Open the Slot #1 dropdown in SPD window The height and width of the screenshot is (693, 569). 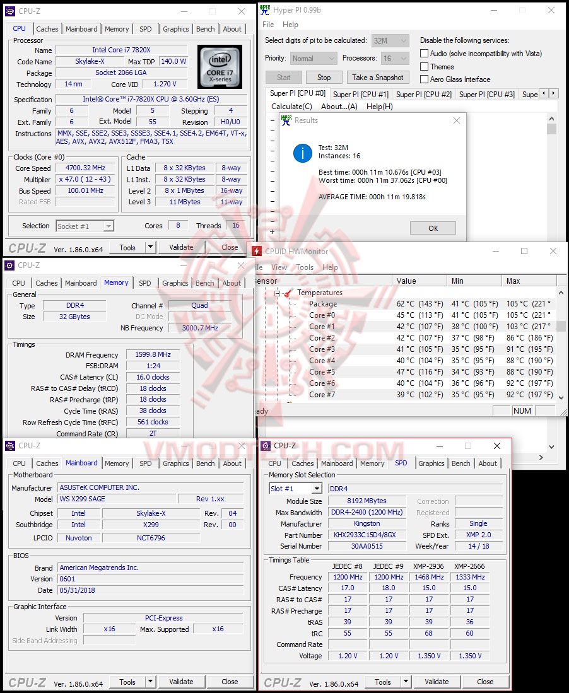pos(295,488)
